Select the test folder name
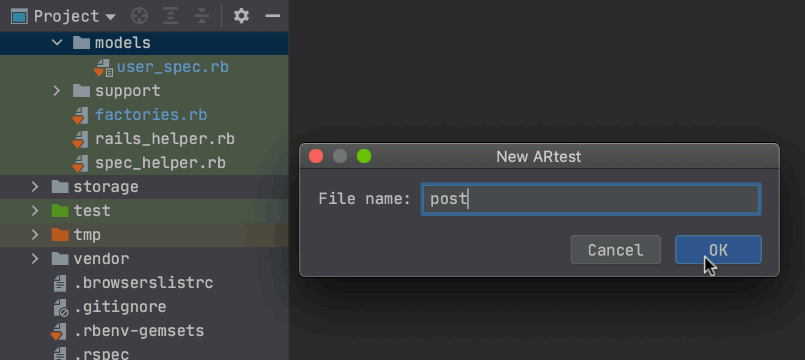The image size is (805, 360). (92, 211)
